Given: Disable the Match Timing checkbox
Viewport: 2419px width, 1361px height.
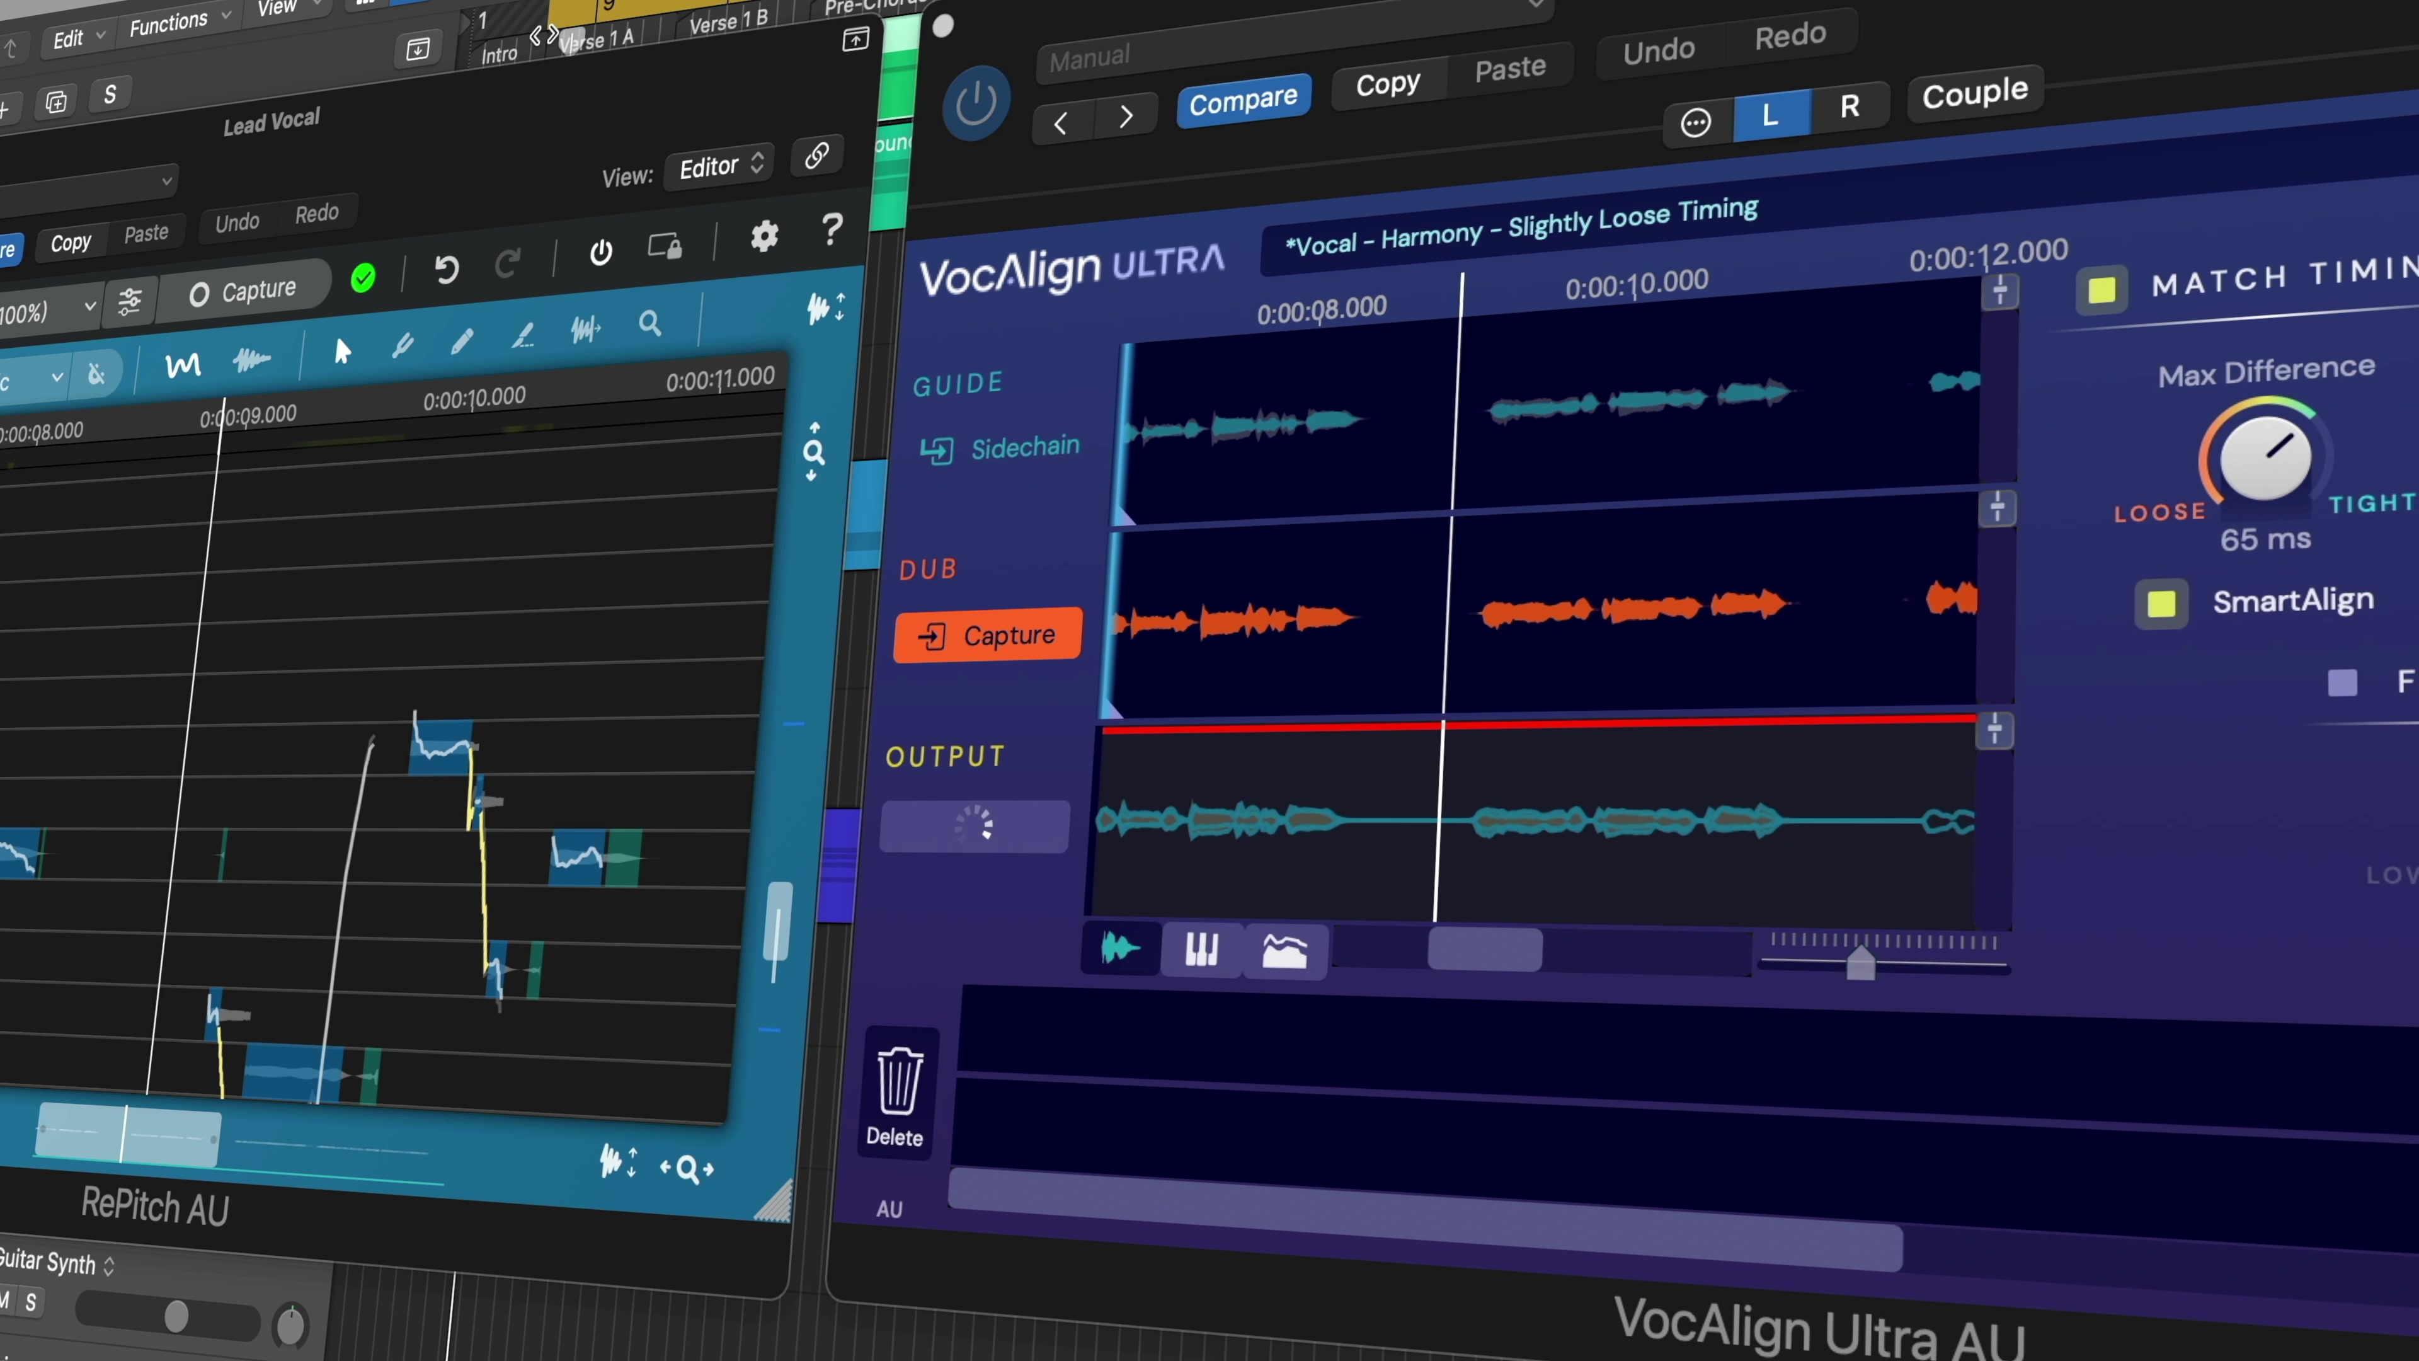Looking at the screenshot, I should click(2102, 289).
